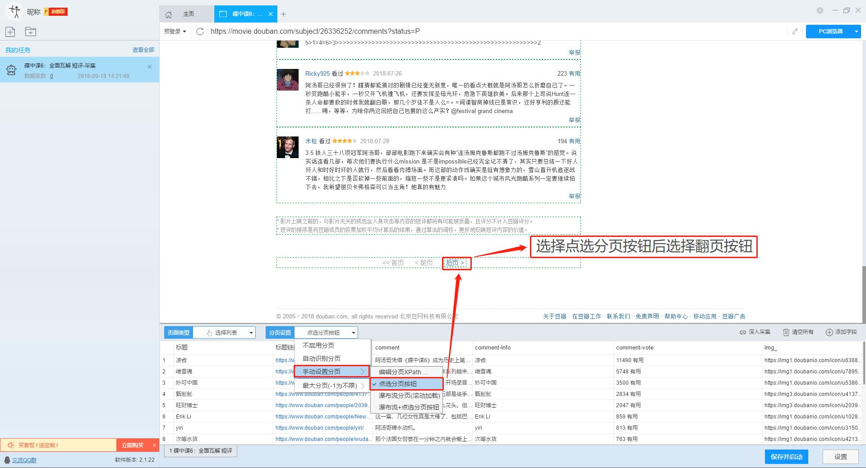Click 设置 button
Image resolution: width=866 pixels, height=468 pixels.
pyautogui.click(x=840, y=457)
